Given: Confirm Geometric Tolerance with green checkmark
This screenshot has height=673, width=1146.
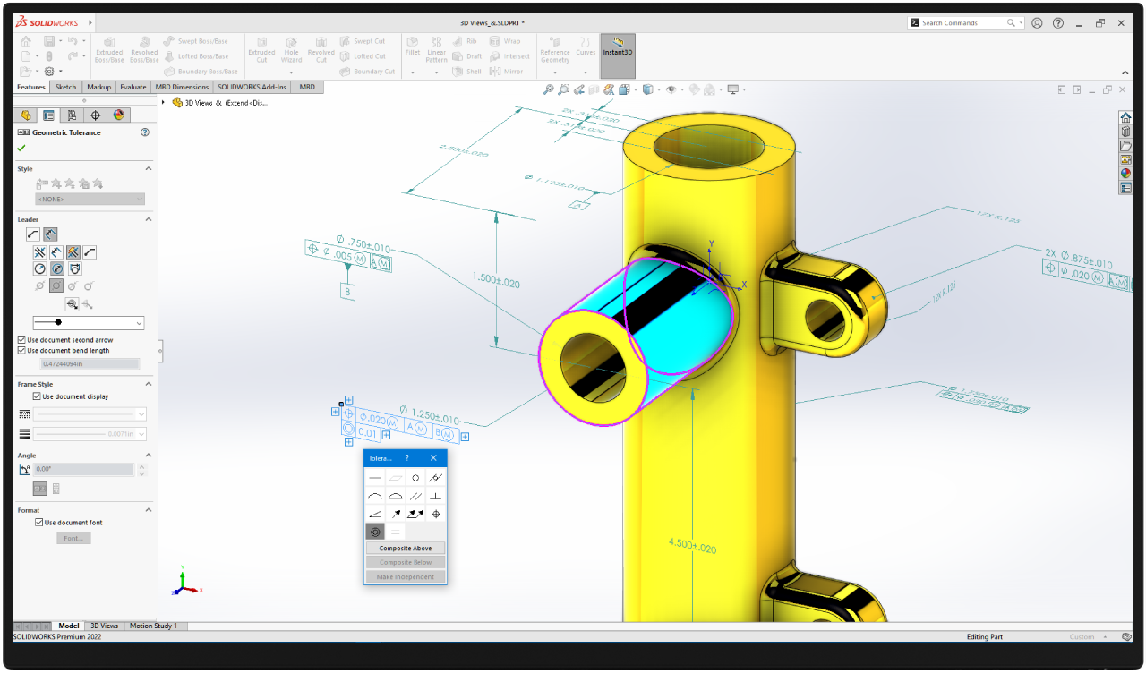Looking at the screenshot, I should tap(21, 148).
